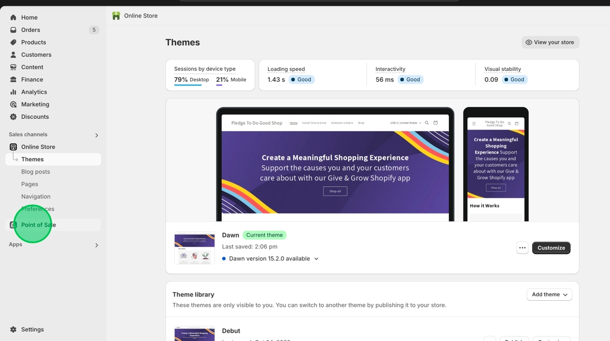Click the Home house icon in sidebar

(13, 17)
